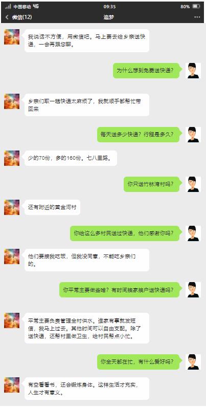Tap 追梦 avatar next to 少的70份 message
The width and height of the screenshot is (206, 407).
(x=12, y=158)
